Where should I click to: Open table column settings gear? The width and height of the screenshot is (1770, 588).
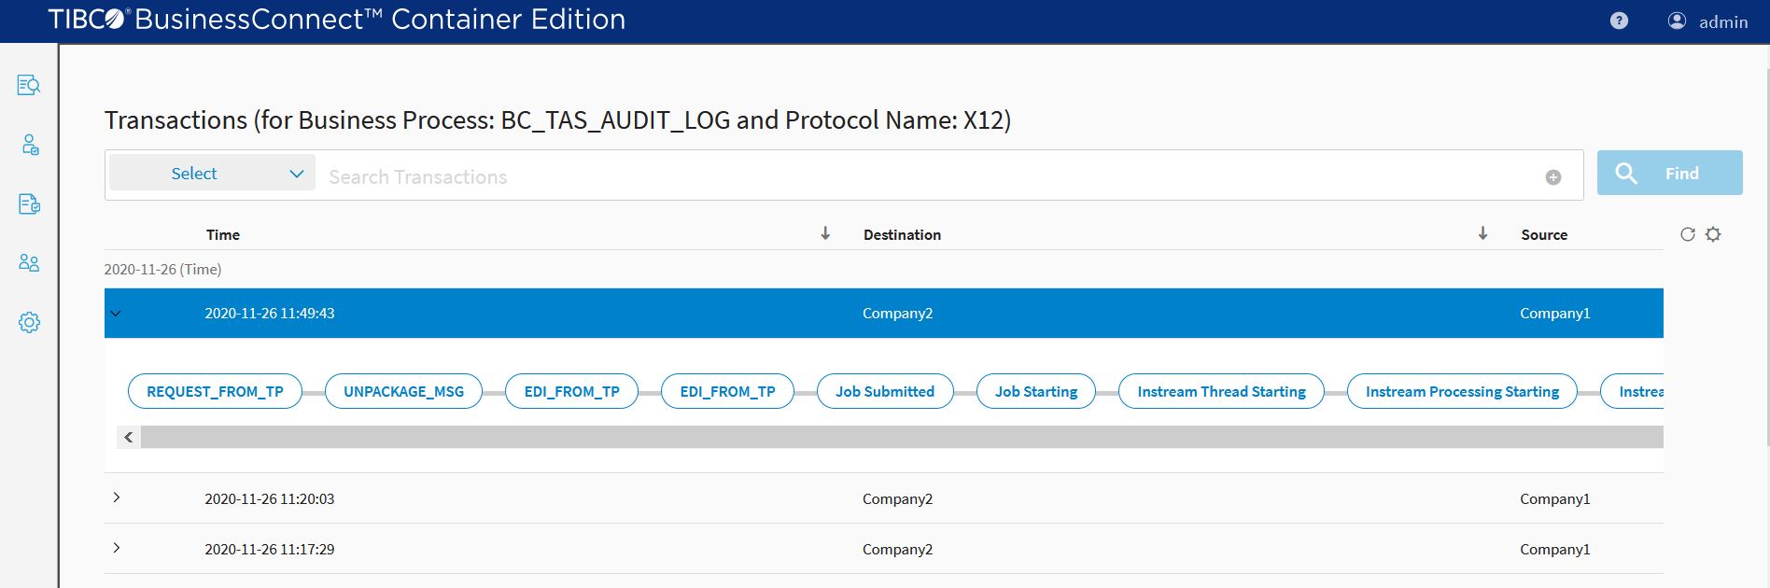[x=1713, y=234]
